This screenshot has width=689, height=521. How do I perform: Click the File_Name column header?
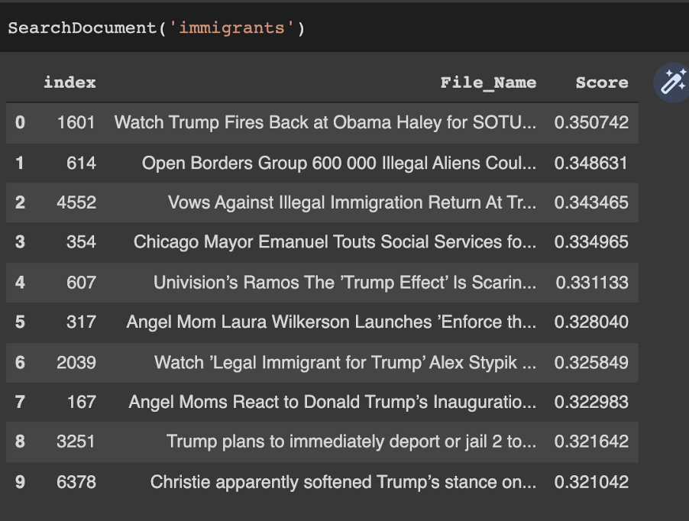(x=488, y=83)
